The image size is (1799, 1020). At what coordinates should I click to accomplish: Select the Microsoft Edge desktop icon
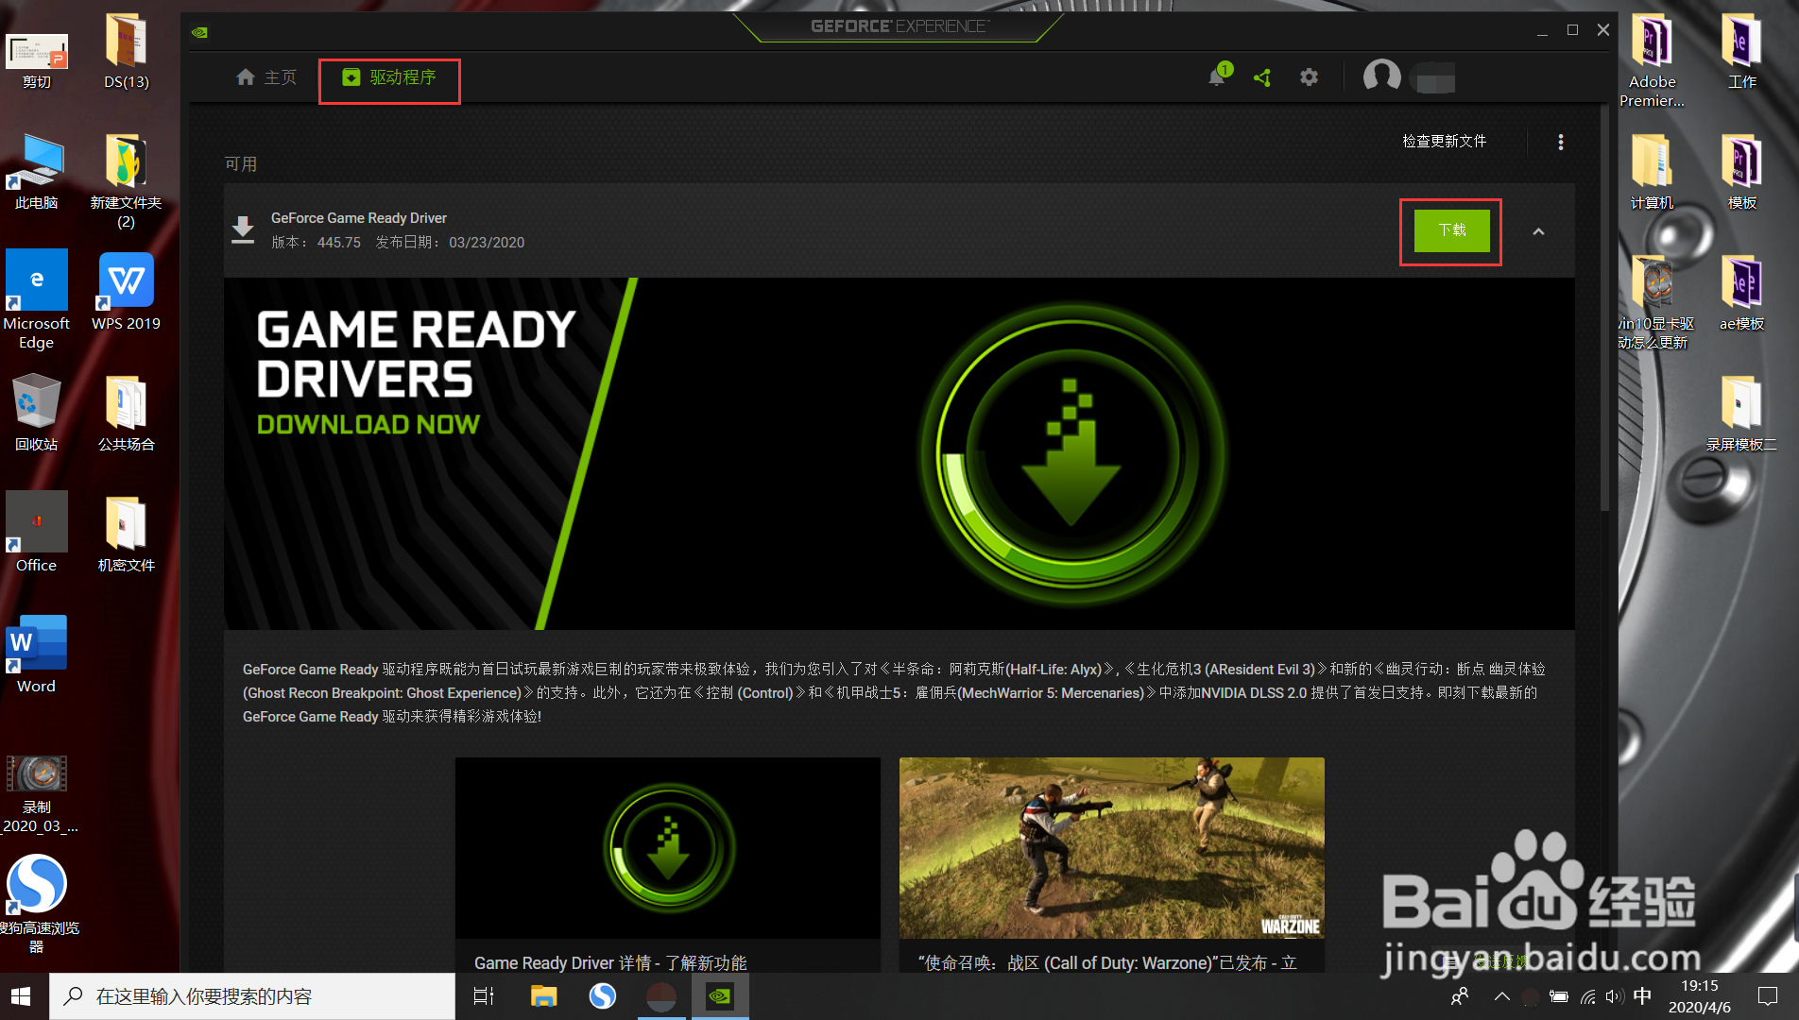pos(37,300)
